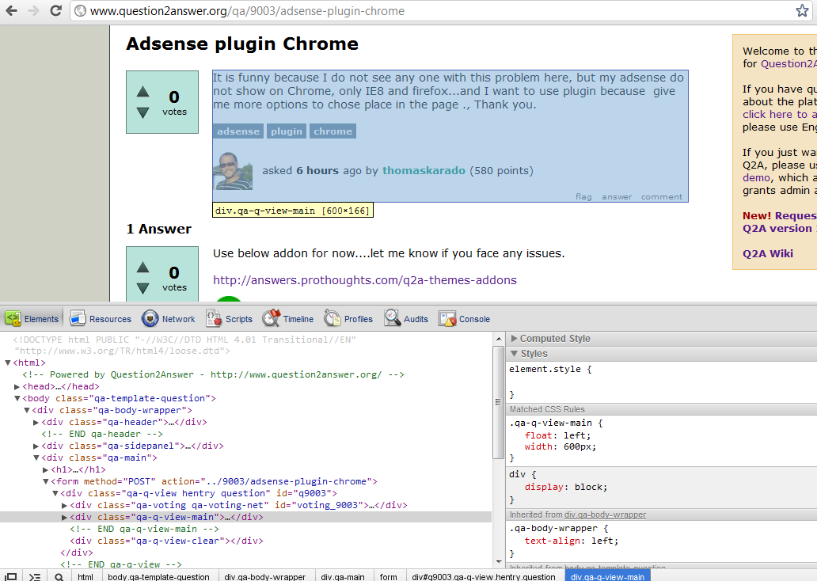Select body.qa-template-question in the breadcrumb bar

[158, 577]
